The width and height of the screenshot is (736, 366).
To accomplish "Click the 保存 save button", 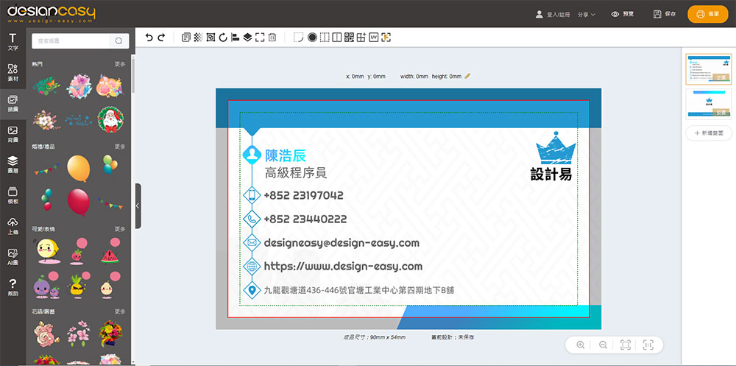I will tap(664, 14).
